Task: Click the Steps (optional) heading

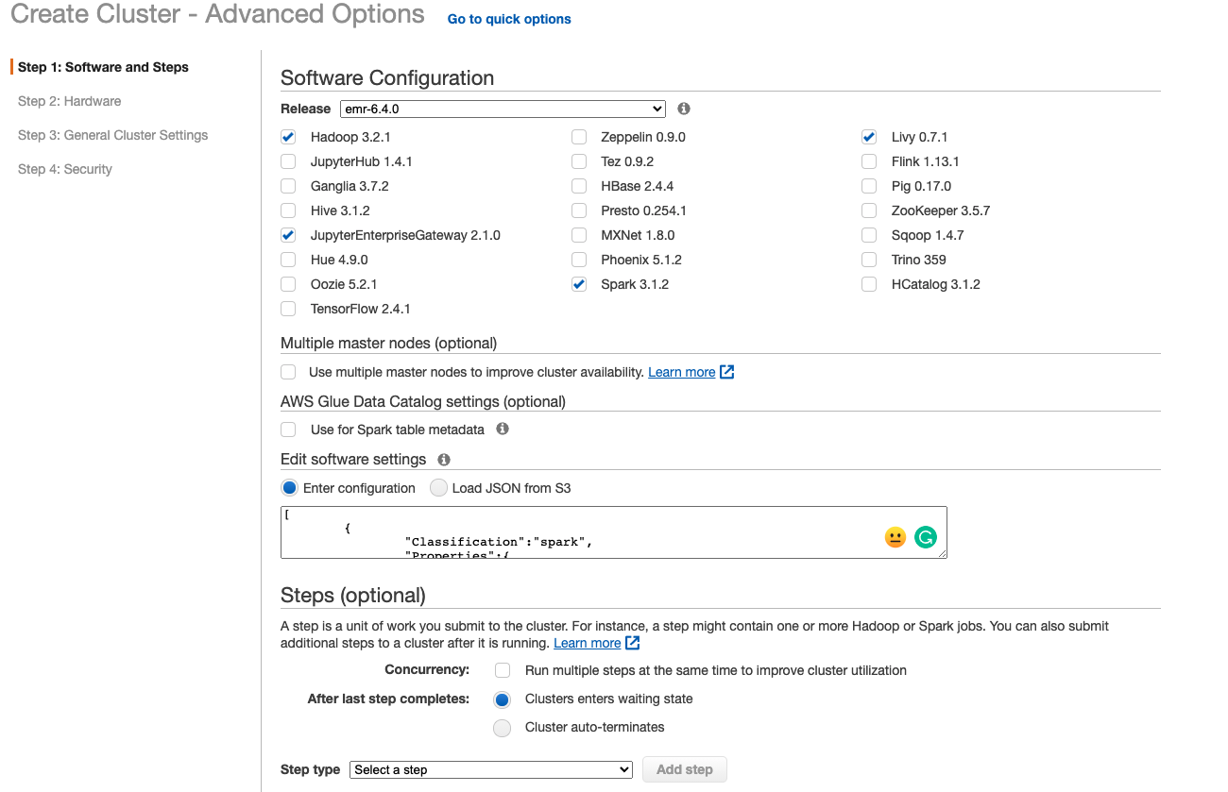Action: pos(353,596)
